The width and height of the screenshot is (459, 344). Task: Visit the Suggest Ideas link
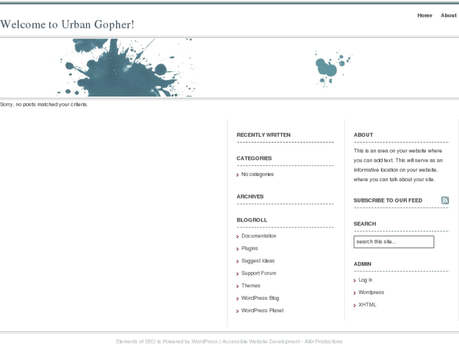(258, 261)
